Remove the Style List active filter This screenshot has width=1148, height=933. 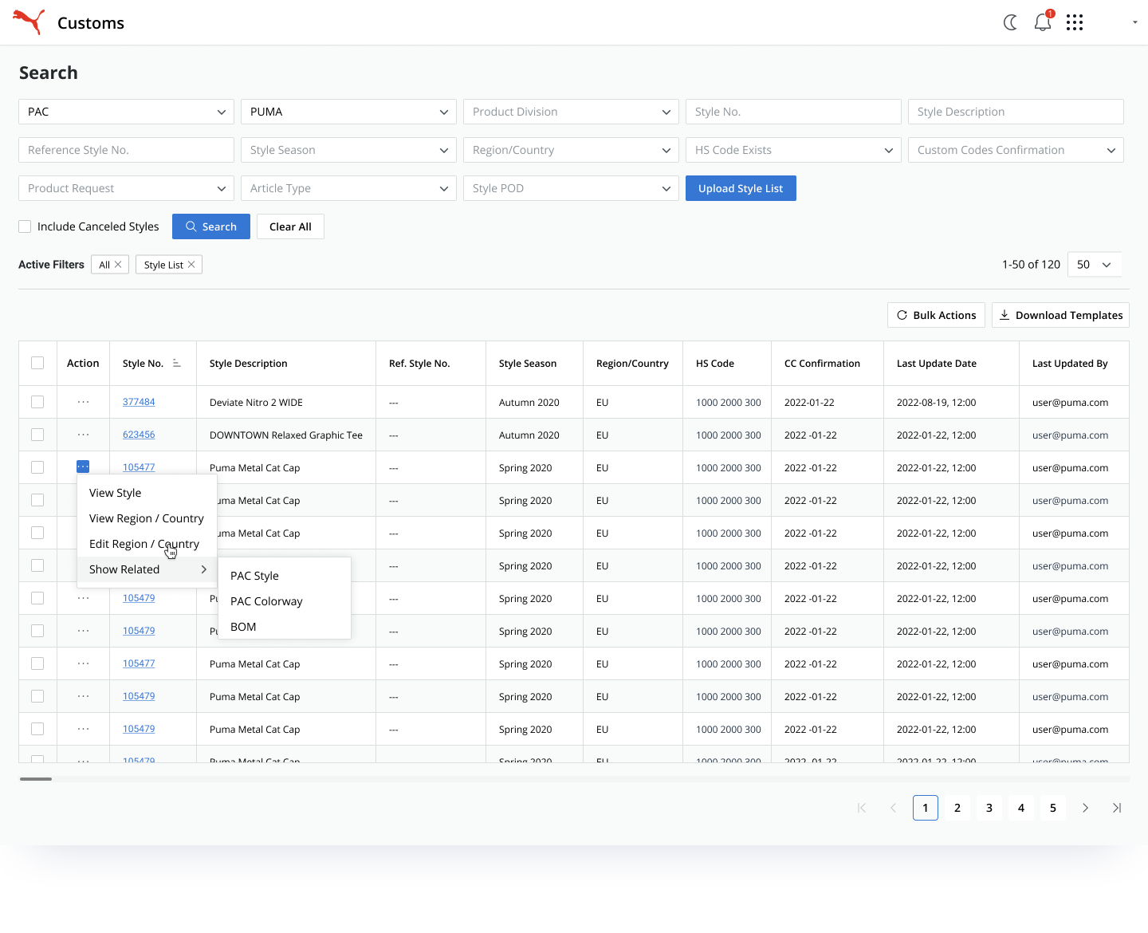pos(191,265)
